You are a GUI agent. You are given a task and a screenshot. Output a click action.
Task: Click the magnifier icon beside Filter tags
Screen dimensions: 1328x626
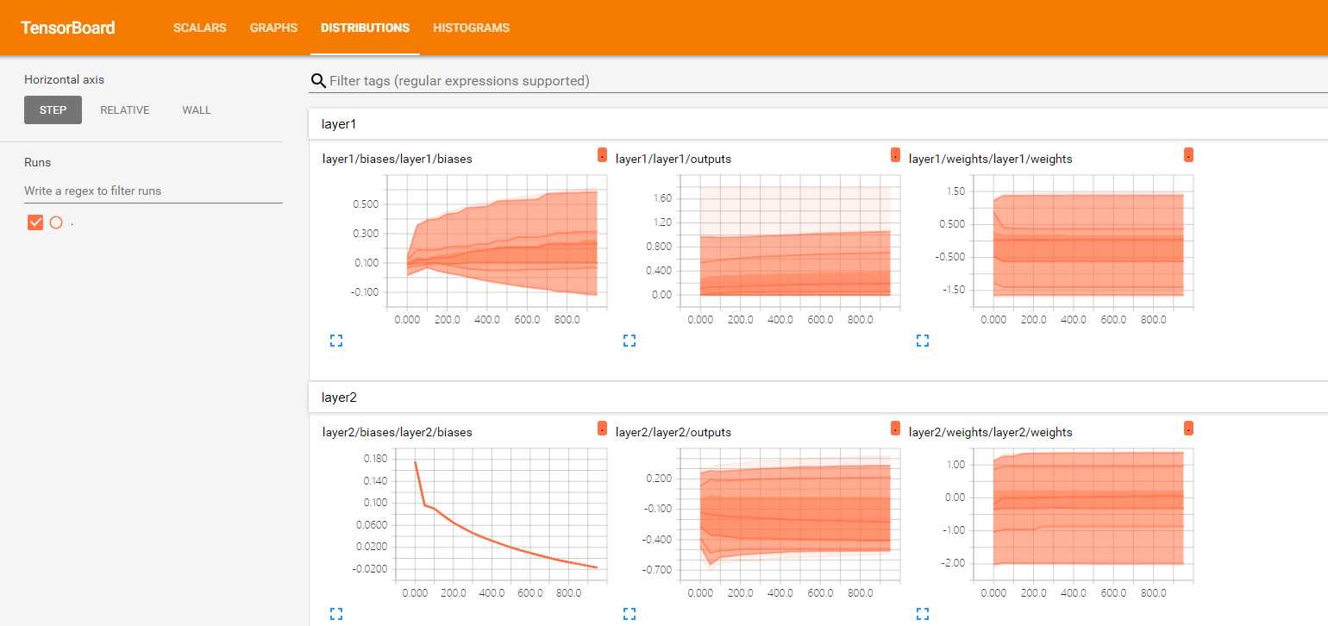317,81
